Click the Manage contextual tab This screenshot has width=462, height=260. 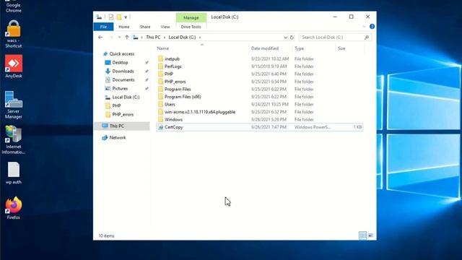coord(191,17)
